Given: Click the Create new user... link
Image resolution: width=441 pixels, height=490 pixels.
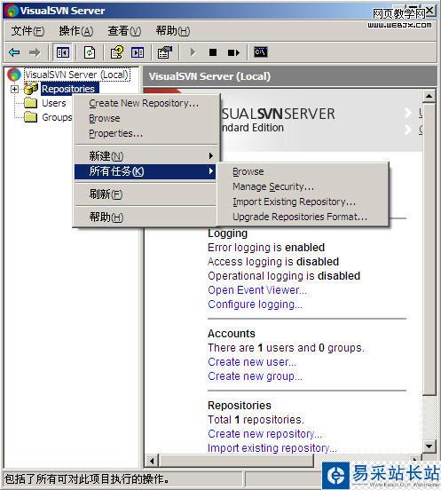Looking at the screenshot, I should [x=252, y=362].
